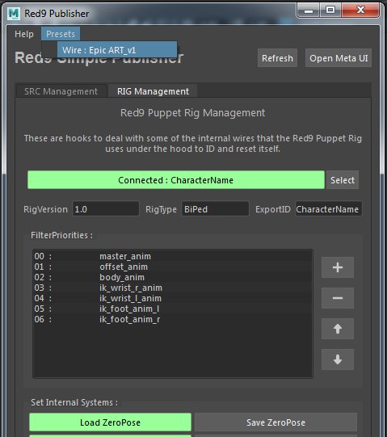Click the Refresh button

pos(277,58)
